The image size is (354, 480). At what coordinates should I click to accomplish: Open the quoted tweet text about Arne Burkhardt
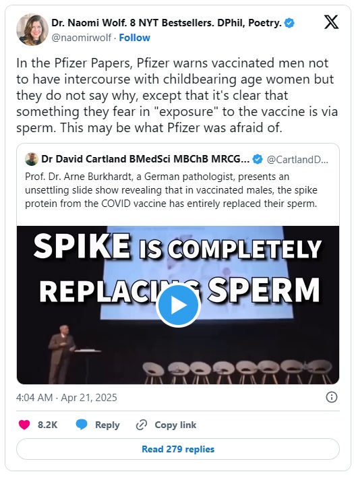(x=171, y=190)
